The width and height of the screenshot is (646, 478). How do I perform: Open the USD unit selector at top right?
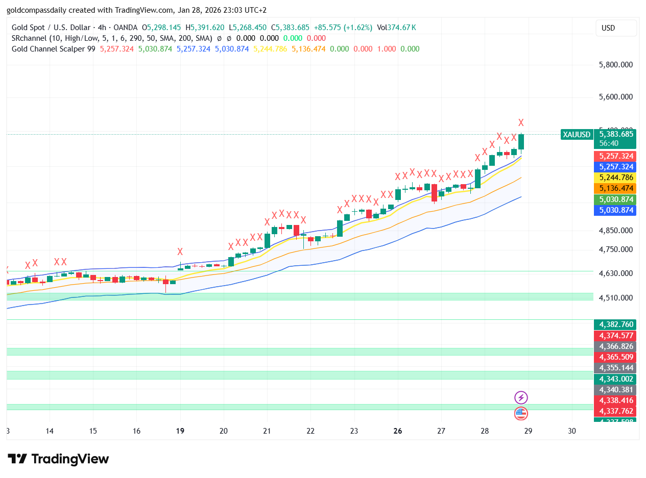click(x=616, y=28)
